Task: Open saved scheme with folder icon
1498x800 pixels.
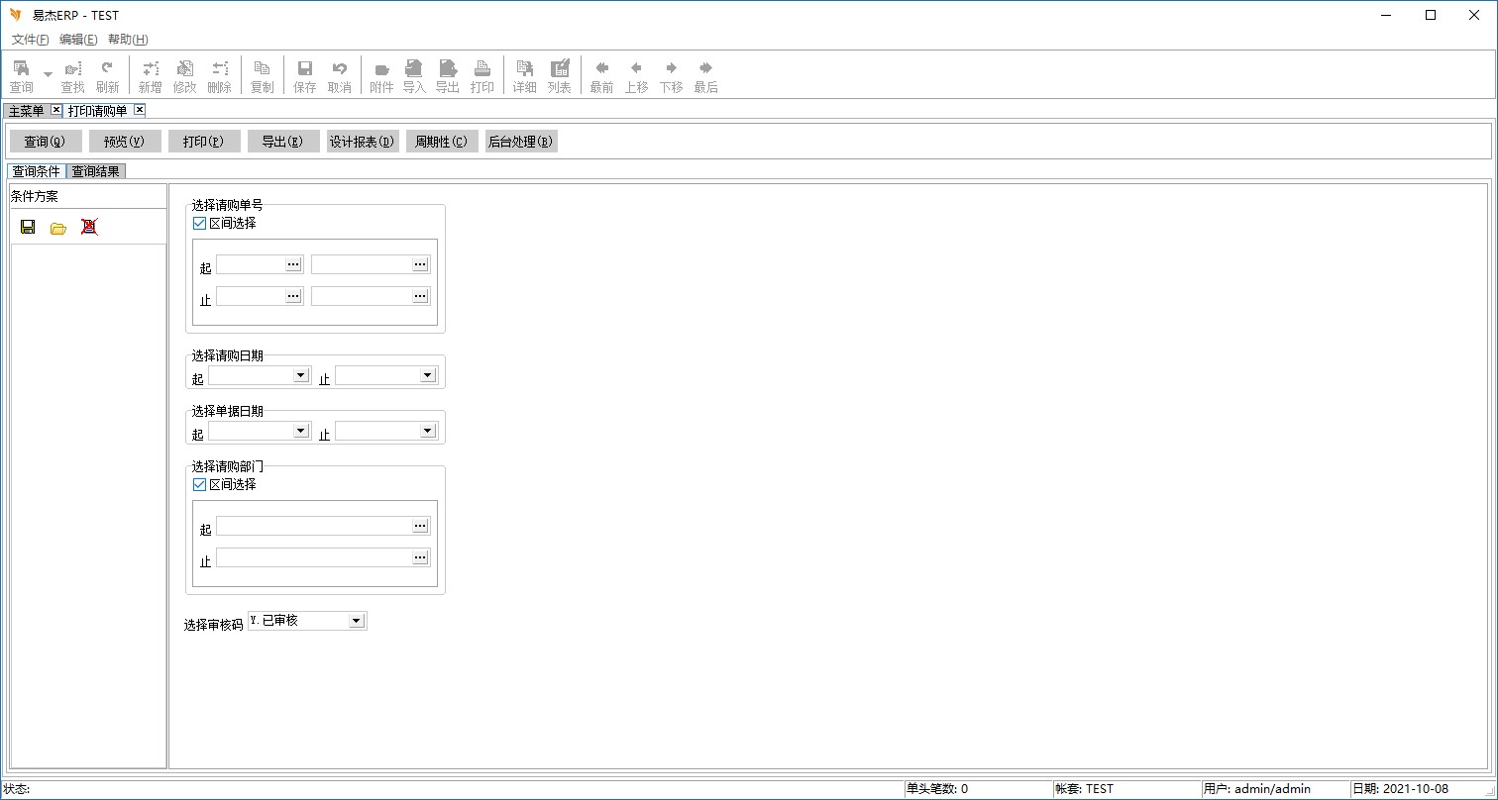Action: click(x=58, y=227)
